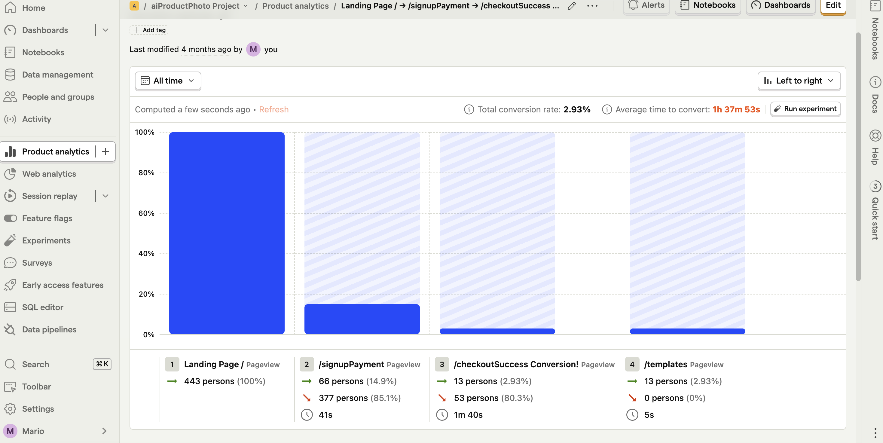Open the Experiments flask icon

(10, 240)
